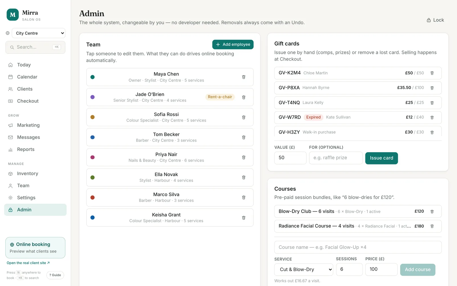This screenshot has height=286, width=457.
Task: Open the City Centre location dropdown
Action: click(x=39, y=33)
